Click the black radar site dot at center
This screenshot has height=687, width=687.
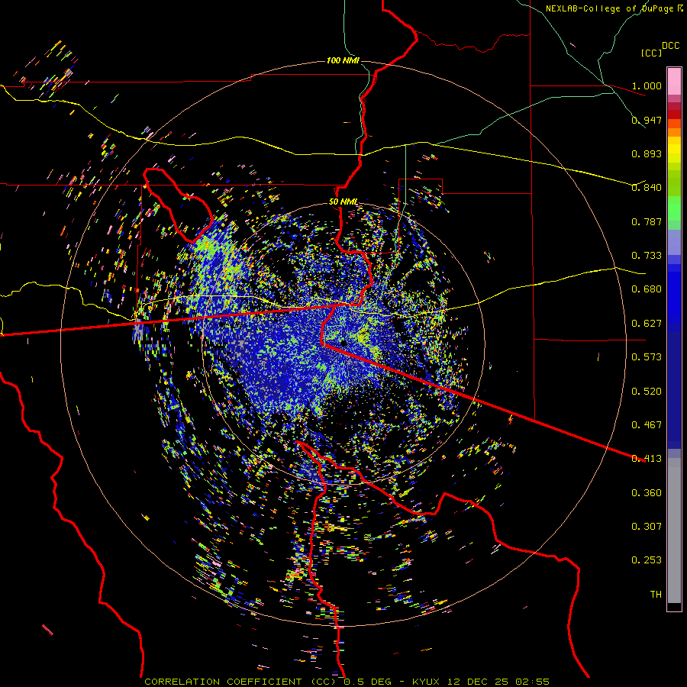point(344,343)
